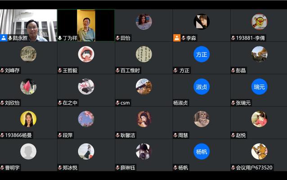Select 丁为祥's video feed
287x180 pixels.
click(86, 26)
